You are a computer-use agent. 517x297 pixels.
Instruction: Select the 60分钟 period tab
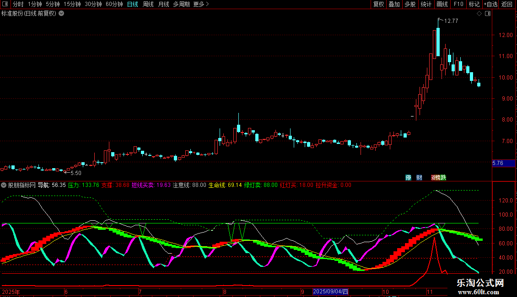click(x=114, y=4)
